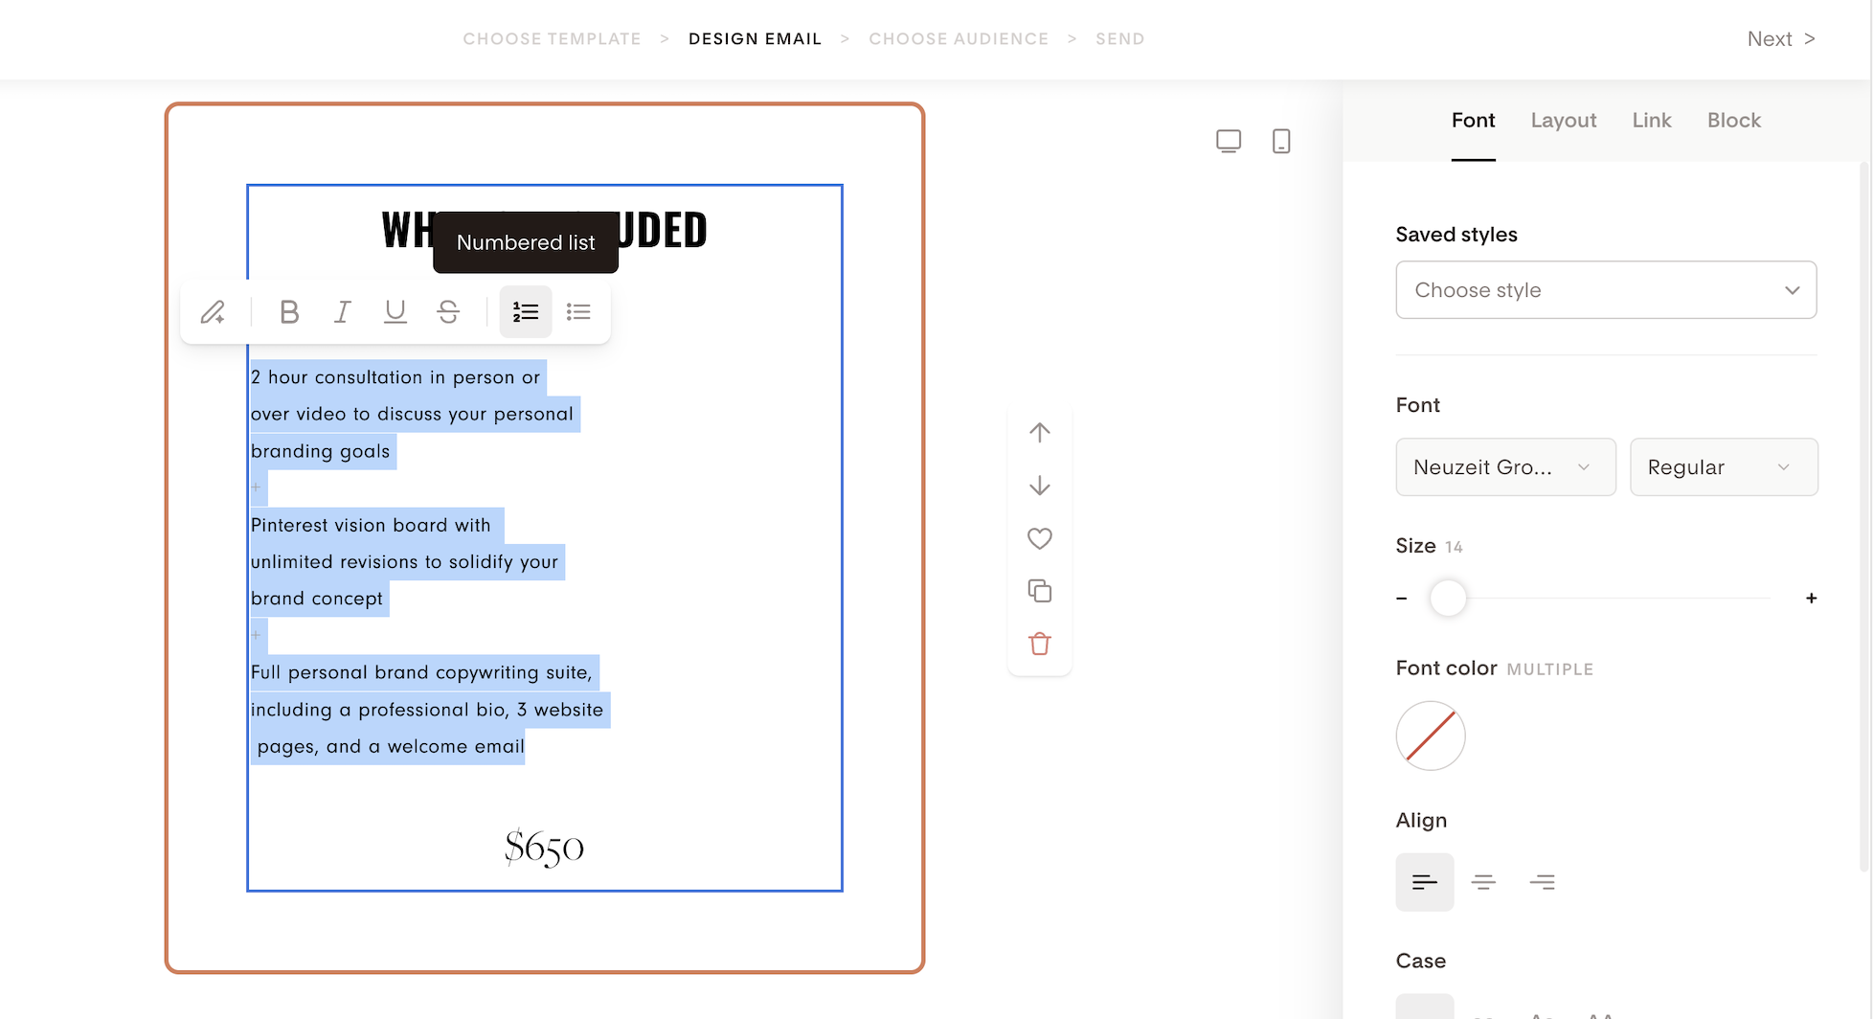This screenshot has height=1019, width=1873.
Task: Switch to the Layout tab
Action: pos(1563,121)
